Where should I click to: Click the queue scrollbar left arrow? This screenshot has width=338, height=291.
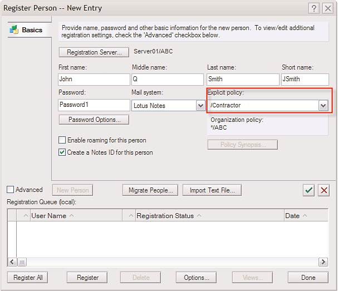12,262
